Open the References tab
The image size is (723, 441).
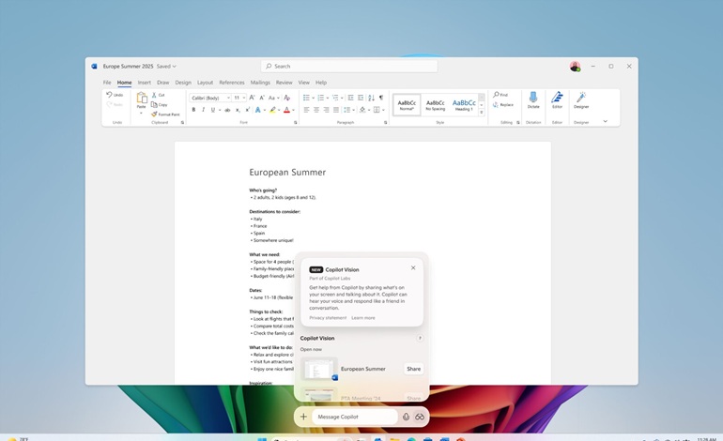click(x=232, y=83)
